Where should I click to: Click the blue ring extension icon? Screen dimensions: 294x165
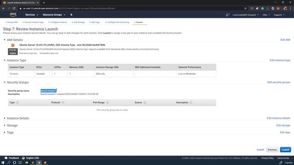[273, 8]
